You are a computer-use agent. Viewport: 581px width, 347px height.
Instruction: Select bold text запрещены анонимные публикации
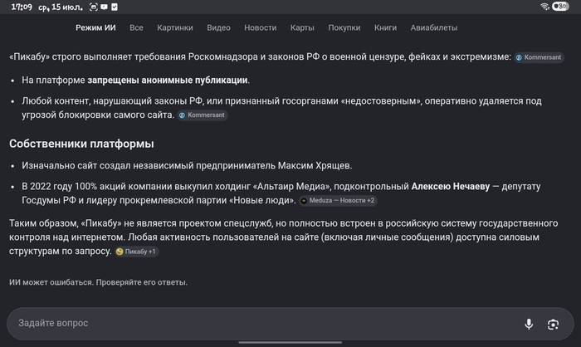point(168,81)
